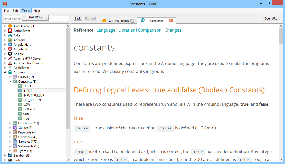
Task: Click the search query input field
Action: point(36,18)
